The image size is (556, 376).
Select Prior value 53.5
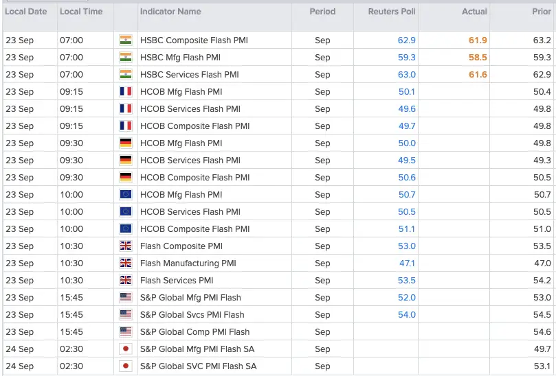tap(542, 246)
